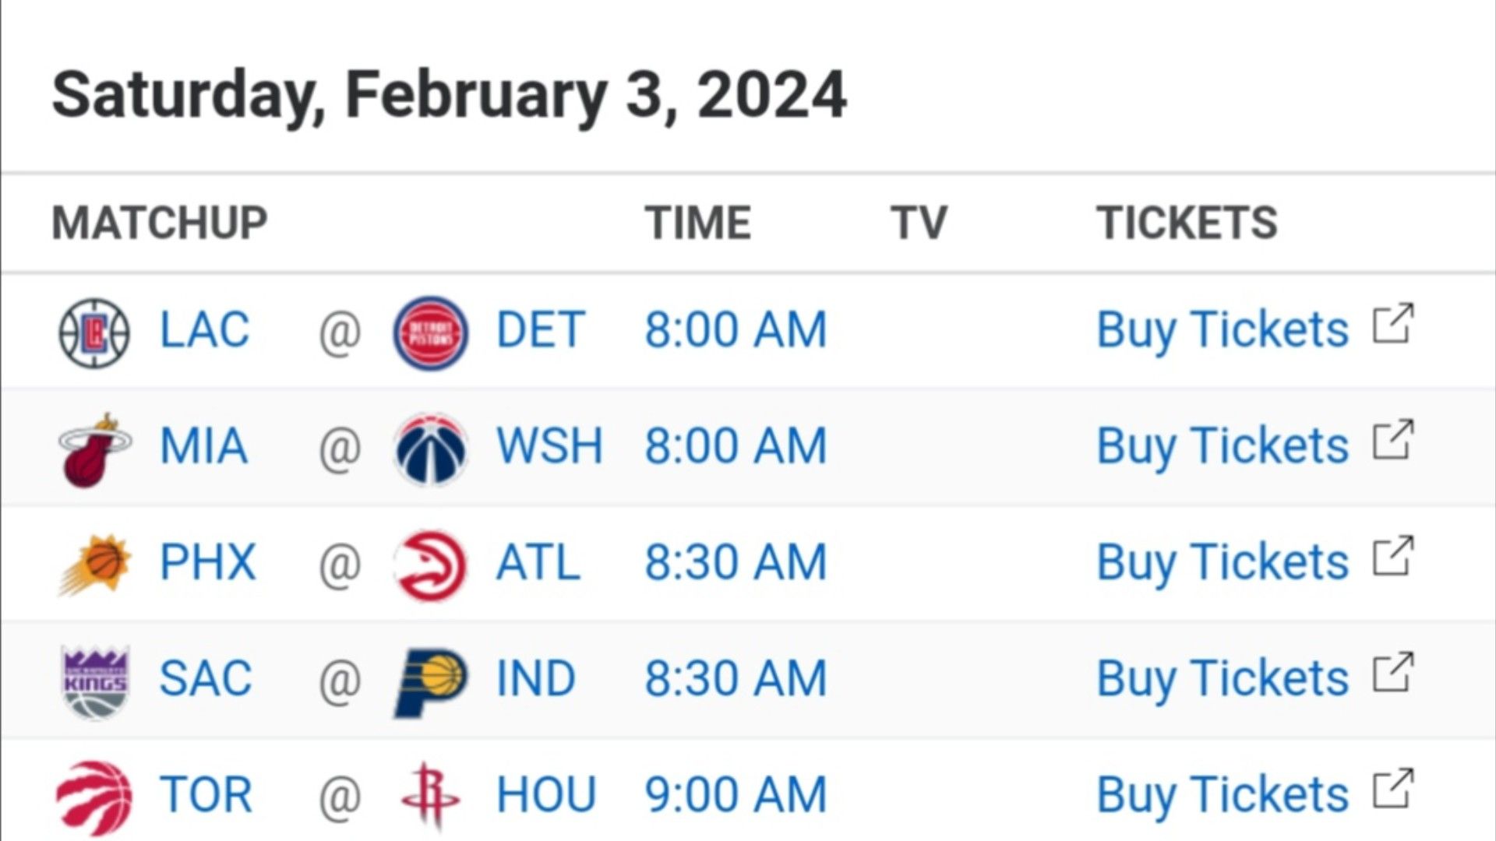The height and width of the screenshot is (841, 1496).
Task: Click external link icon for TOR game tickets
Action: tap(1393, 789)
